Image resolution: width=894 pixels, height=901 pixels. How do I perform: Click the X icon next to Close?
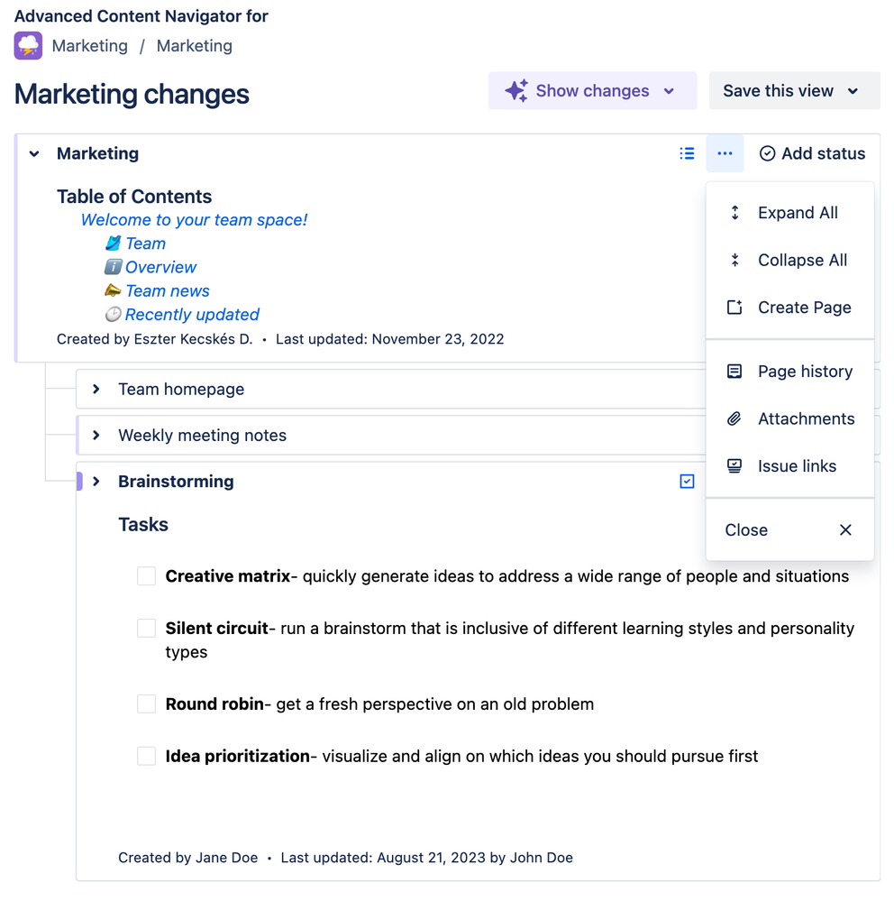845,530
